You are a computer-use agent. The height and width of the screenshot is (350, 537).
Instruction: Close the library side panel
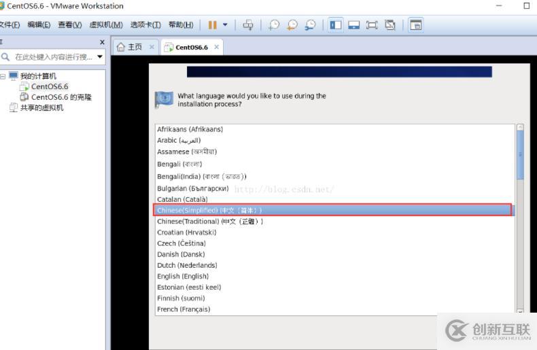tap(102, 42)
